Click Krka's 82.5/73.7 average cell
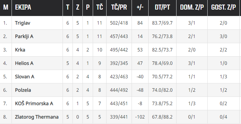The image size is (241, 124). coord(162,50)
